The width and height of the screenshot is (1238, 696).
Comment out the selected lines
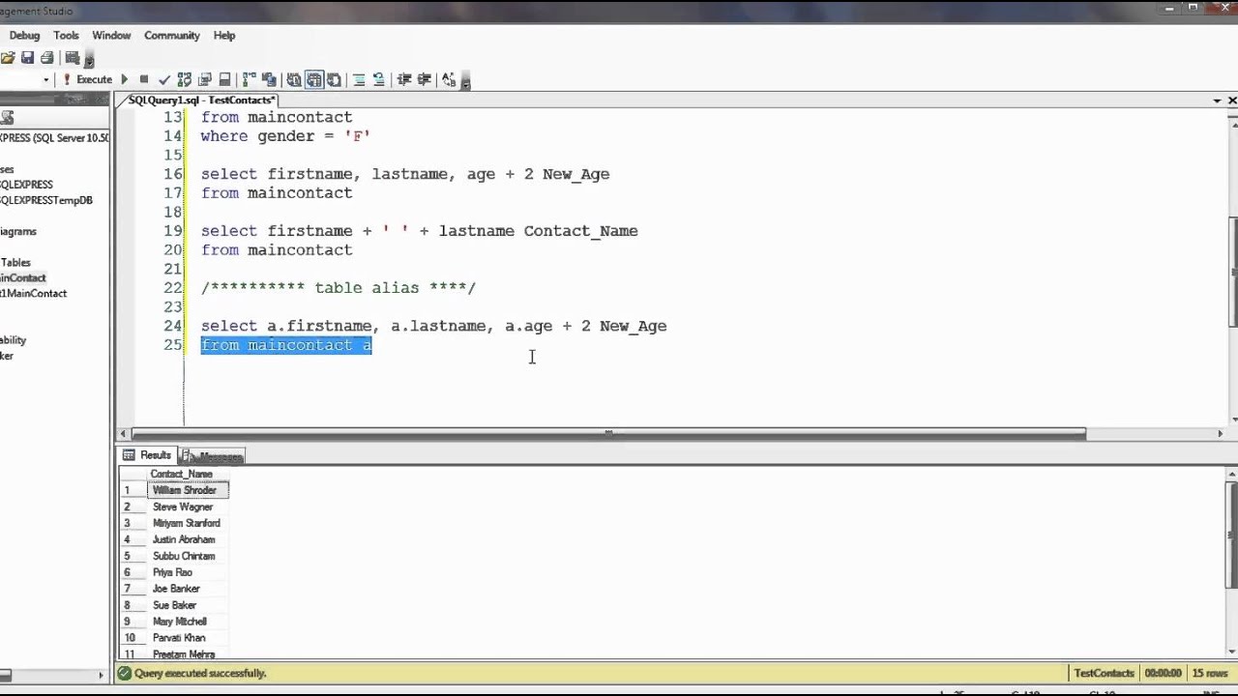pyautogui.click(x=359, y=79)
